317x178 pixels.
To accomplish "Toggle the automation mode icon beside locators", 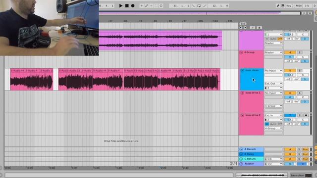I will coord(253,28).
